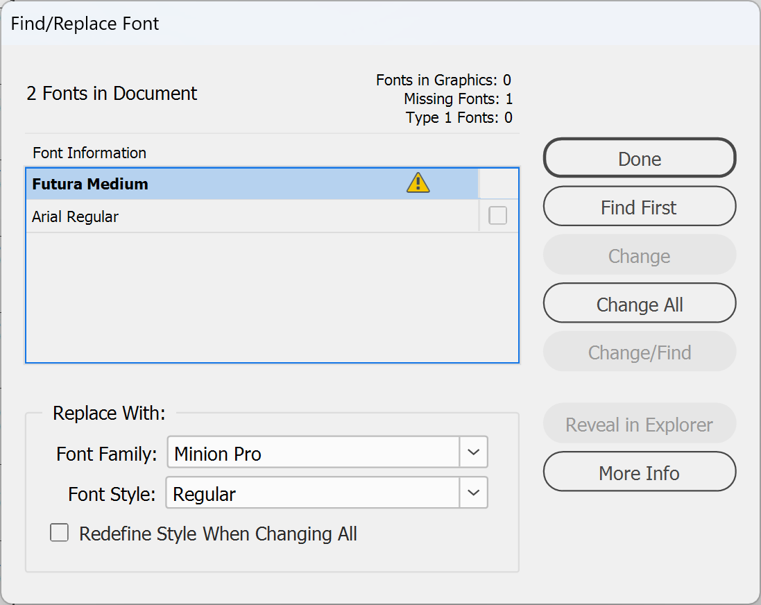Click the Type 1 Fonts: 0 text

(x=459, y=117)
